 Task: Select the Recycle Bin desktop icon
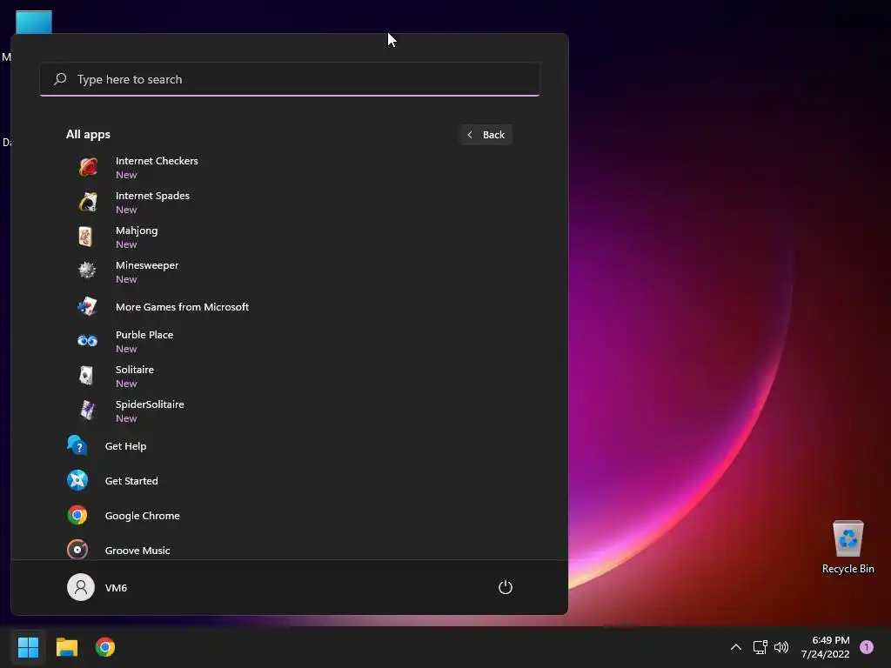pyautogui.click(x=847, y=548)
